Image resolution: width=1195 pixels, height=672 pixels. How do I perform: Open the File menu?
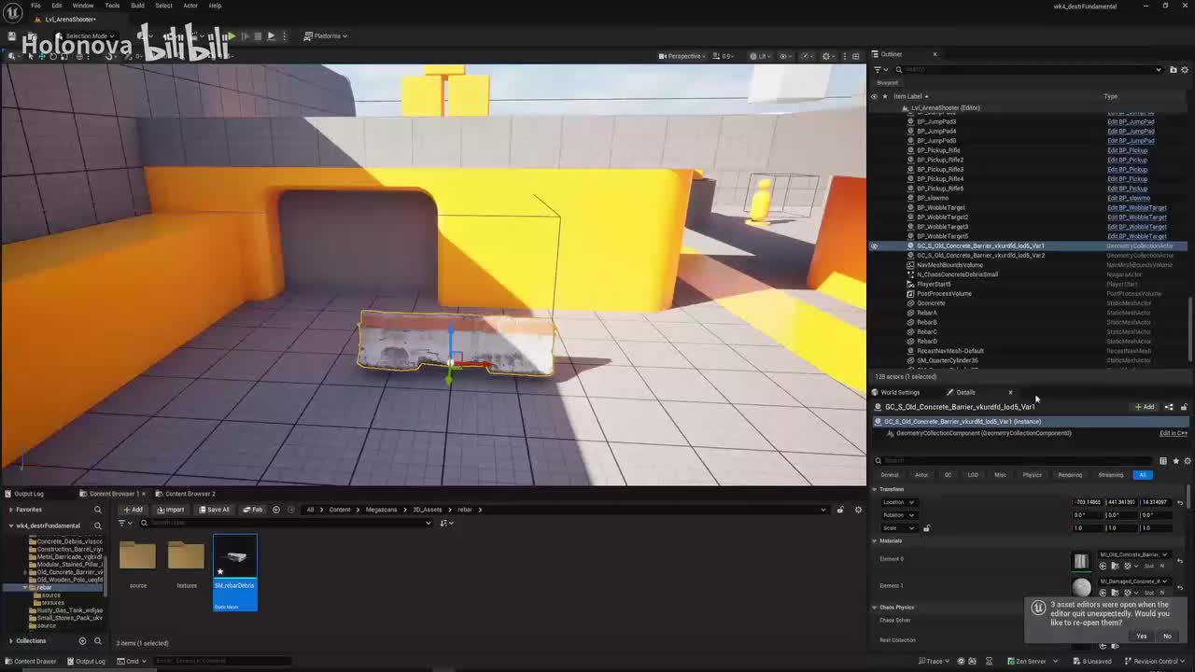(35, 6)
